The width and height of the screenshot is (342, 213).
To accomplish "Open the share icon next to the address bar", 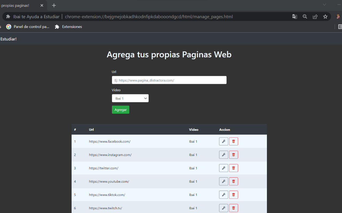I will pyautogui.click(x=315, y=17).
